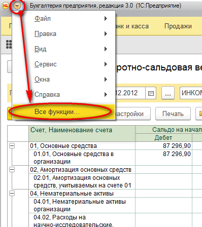Click the 1C application logo icon

pos(5,6)
